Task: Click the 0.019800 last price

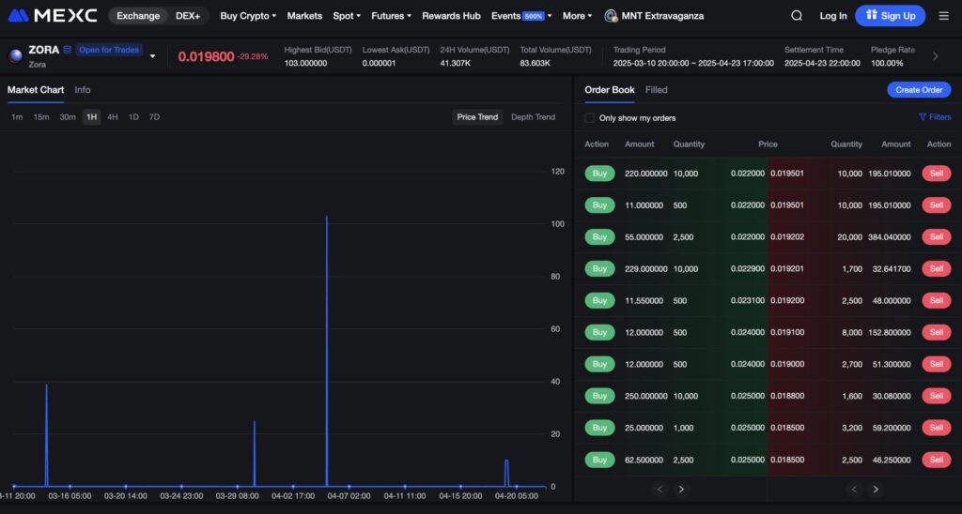Action: (206, 56)
